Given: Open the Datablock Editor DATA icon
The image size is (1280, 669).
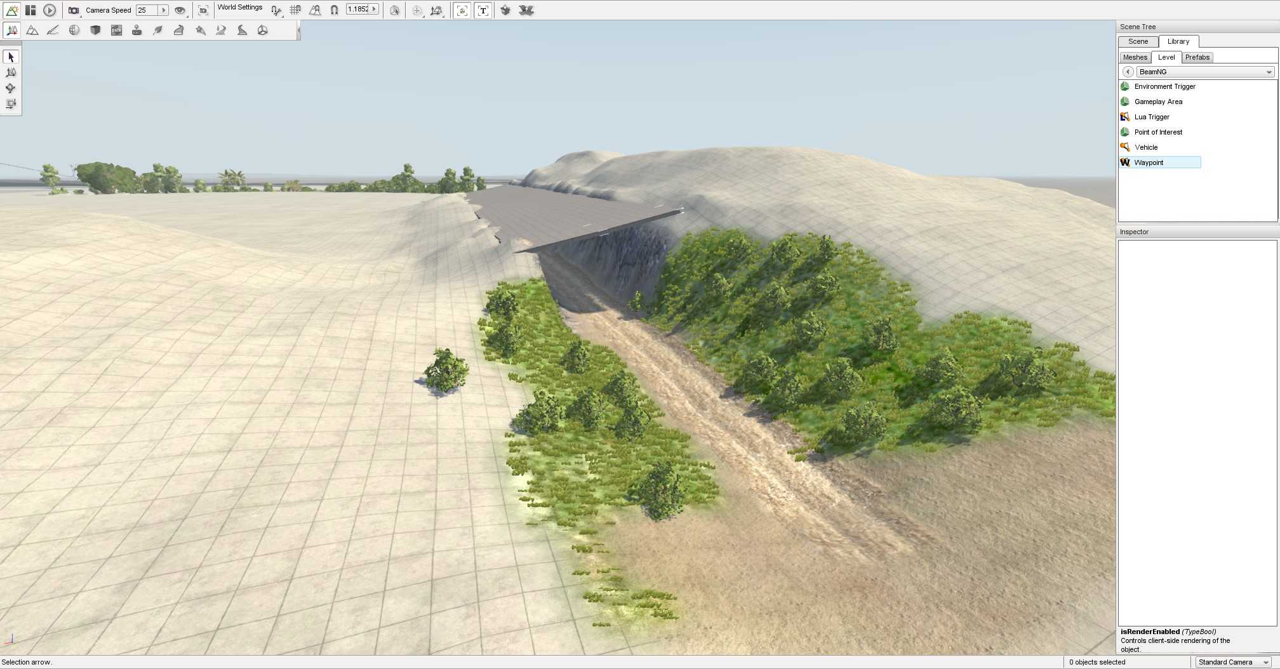Looking at the screenshot, I should (x=116, y=30).
